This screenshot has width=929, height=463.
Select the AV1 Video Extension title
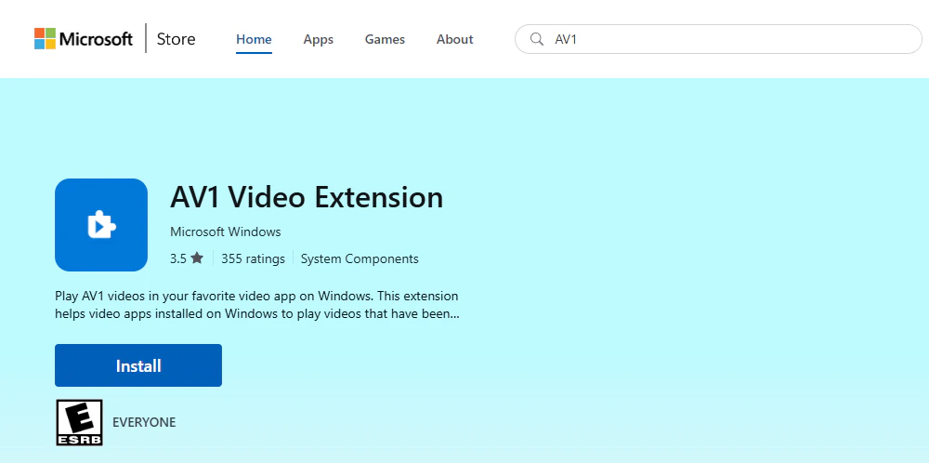coord(307,197)
